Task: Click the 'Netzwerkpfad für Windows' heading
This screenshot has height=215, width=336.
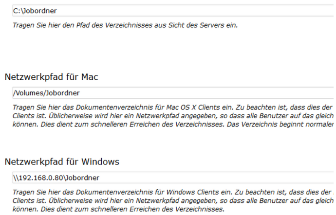Action: [62, 161]
